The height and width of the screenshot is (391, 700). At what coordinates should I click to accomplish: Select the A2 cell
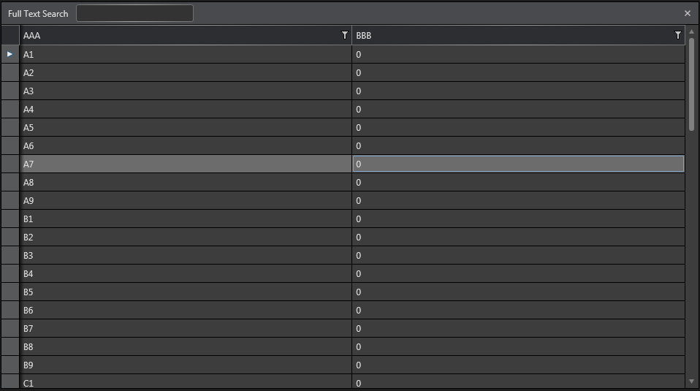point(186,72)
